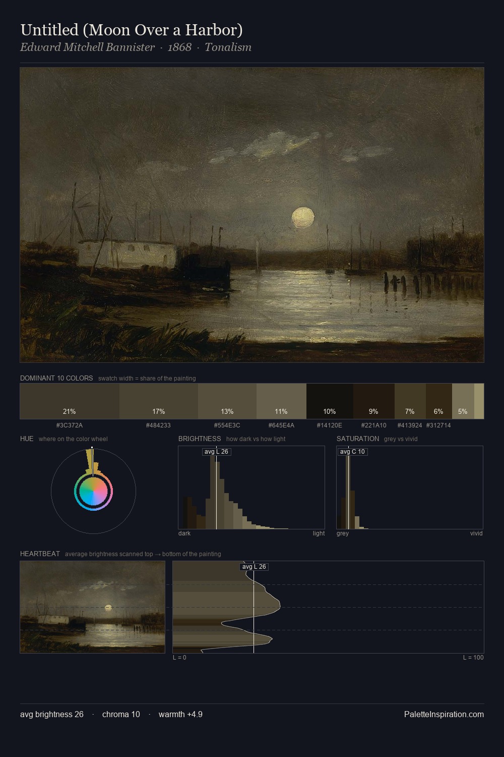Click the hue color wheel
Screen dimensions: 504x757
(x=93, y=491)
